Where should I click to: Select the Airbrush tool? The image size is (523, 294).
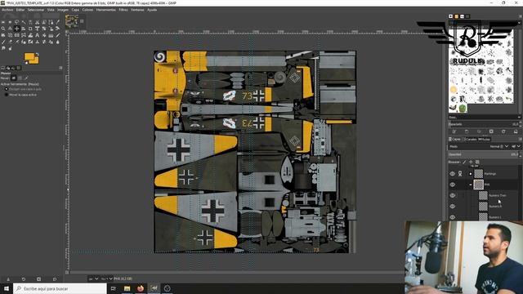point(16,42)
